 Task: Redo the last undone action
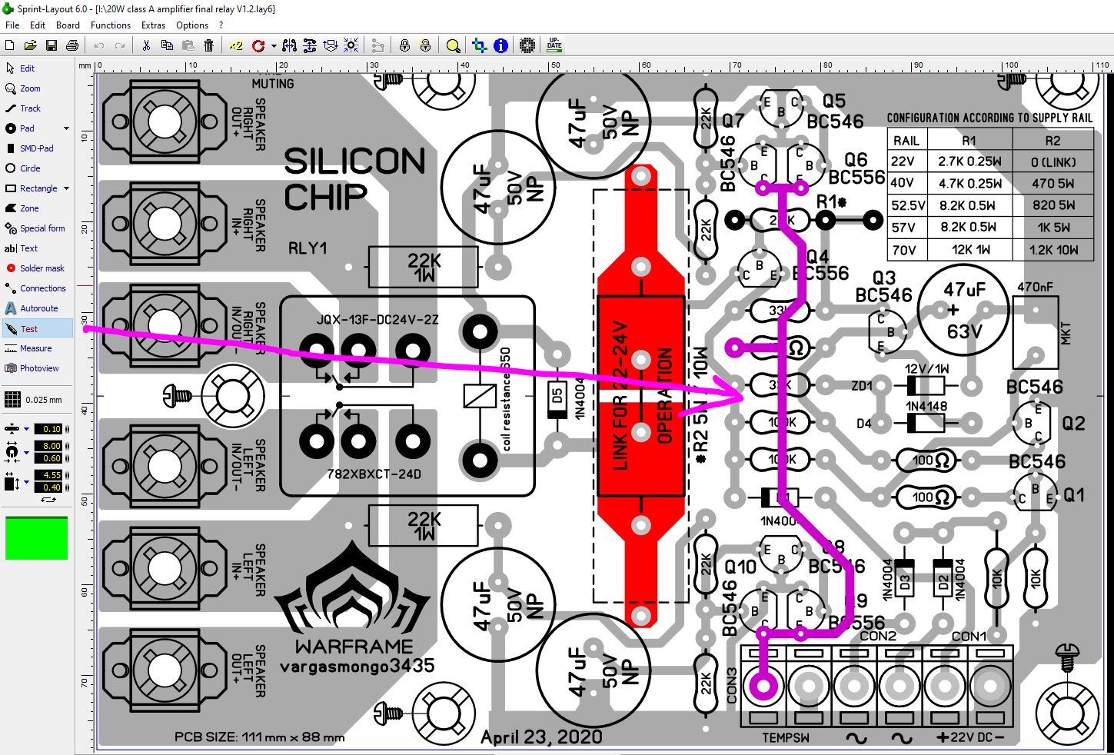[x=120, y=45]
